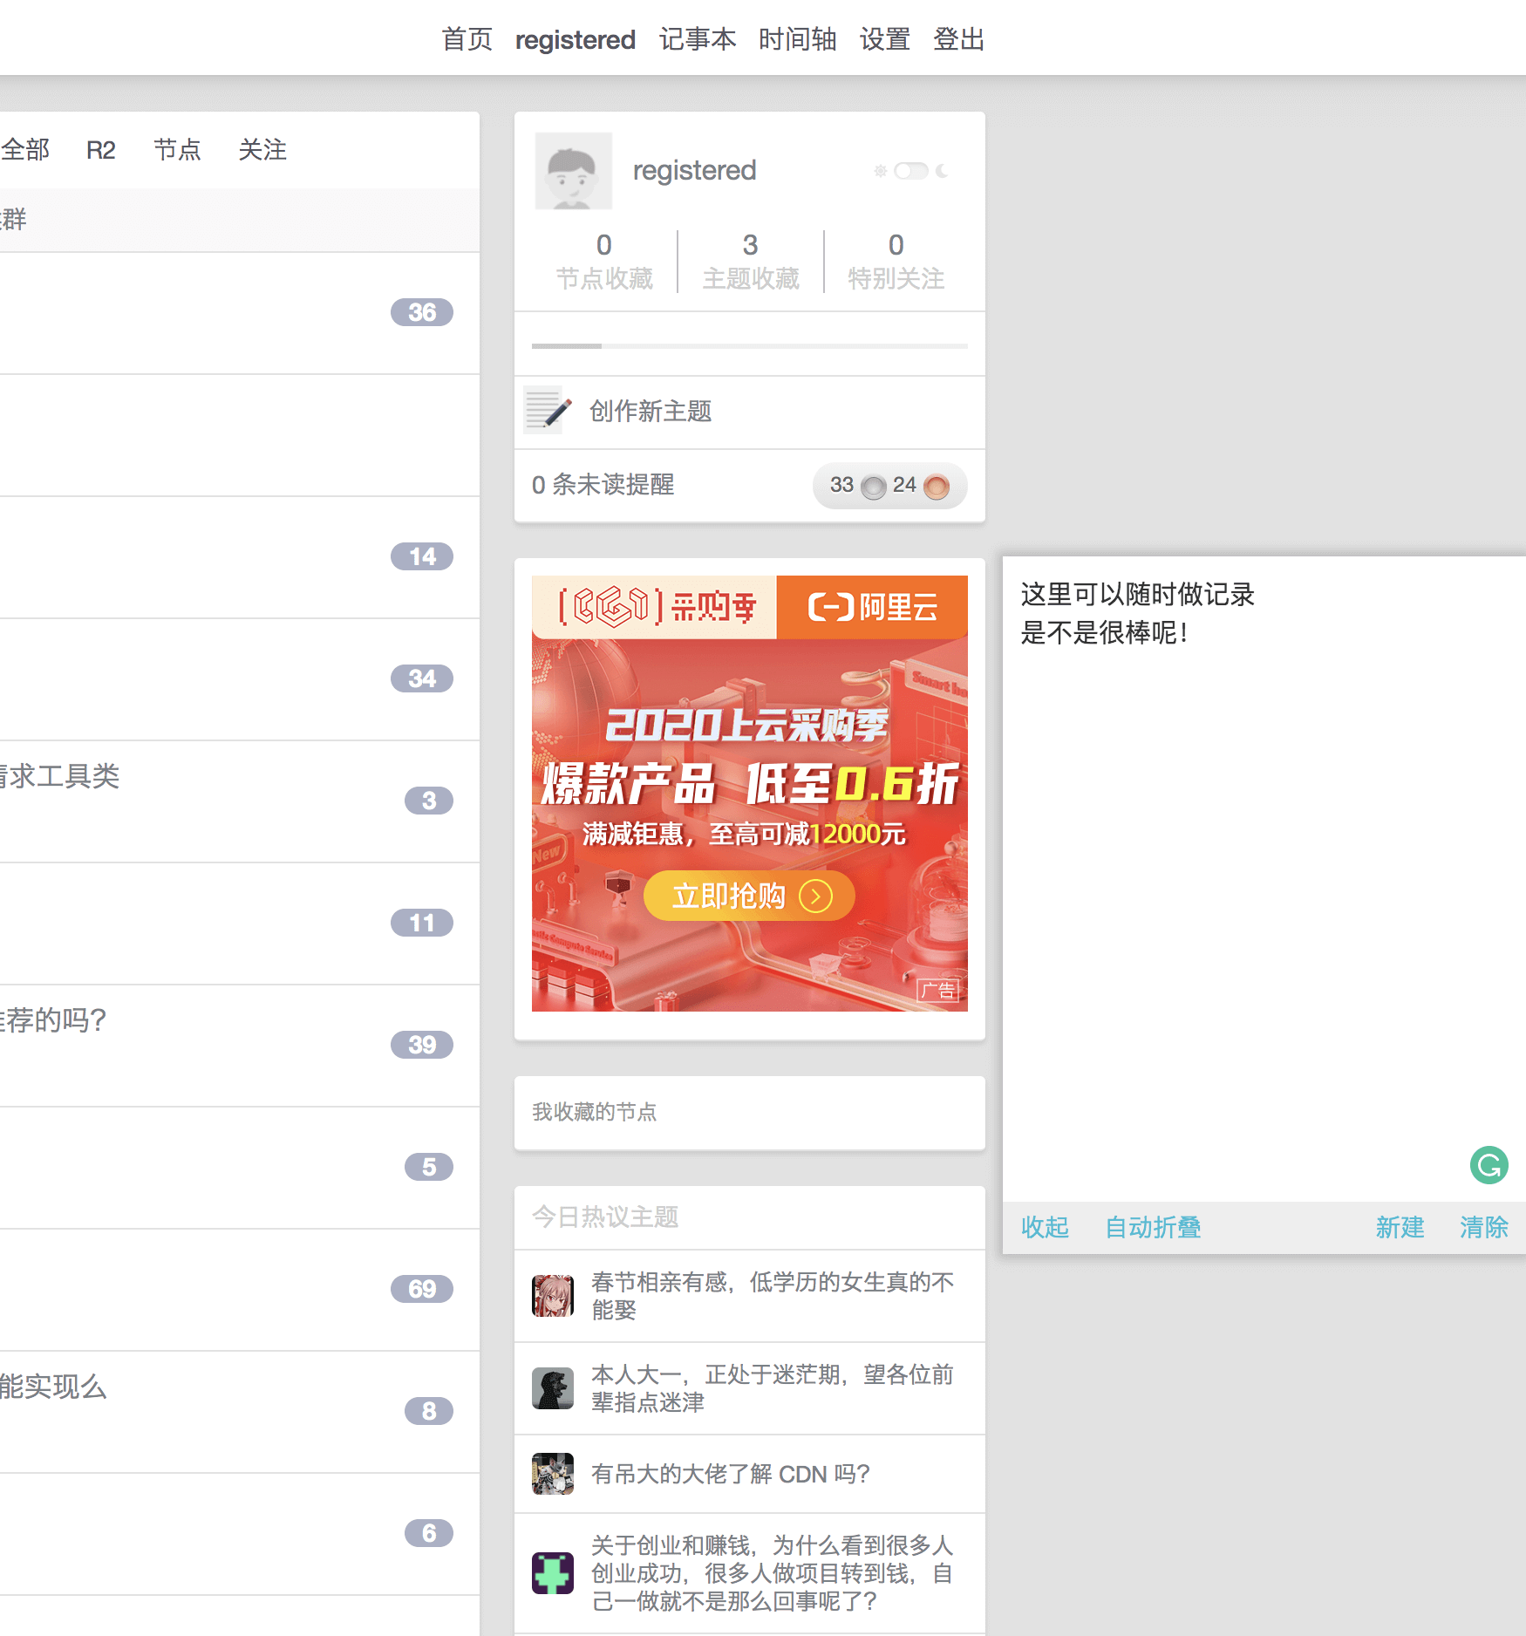1526x1636 pixels.
Task: Click the bronze coin balance icon
Action: (x=937, y=486)
